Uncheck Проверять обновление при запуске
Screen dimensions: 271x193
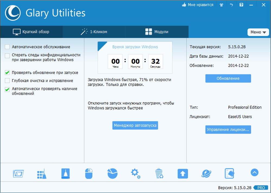pyautogui.click(x=7, y=73)
